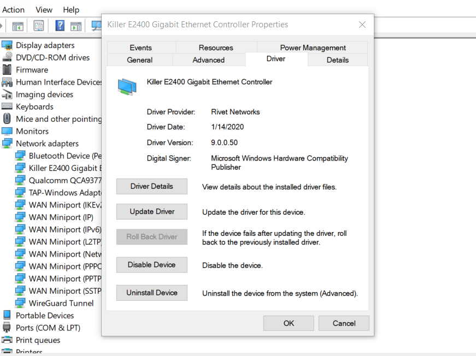Close the Killer E2400 Properties dialog

click(x=362, y=25)
